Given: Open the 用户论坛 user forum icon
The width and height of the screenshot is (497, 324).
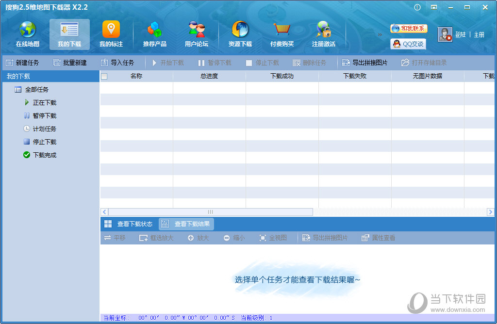Looking at the screenshot, I should point(197,34).
